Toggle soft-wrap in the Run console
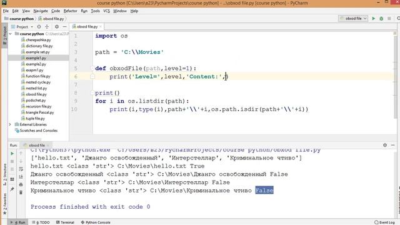 (21, 169)
